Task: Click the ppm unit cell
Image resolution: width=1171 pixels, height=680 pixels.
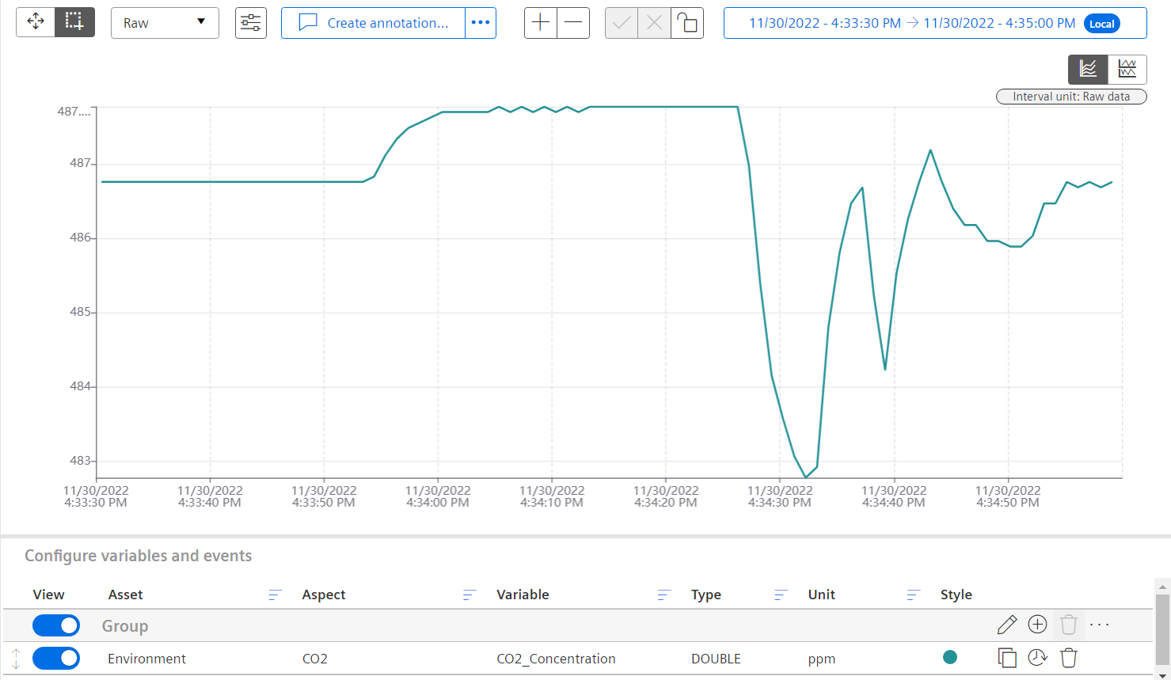Action: coord(822,659)
